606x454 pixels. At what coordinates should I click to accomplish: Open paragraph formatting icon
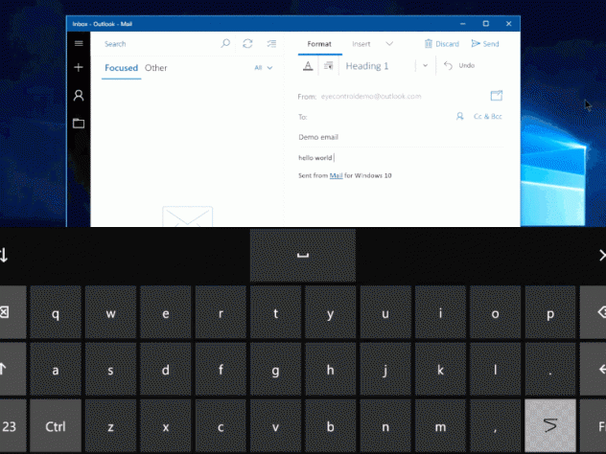point(329,66)
